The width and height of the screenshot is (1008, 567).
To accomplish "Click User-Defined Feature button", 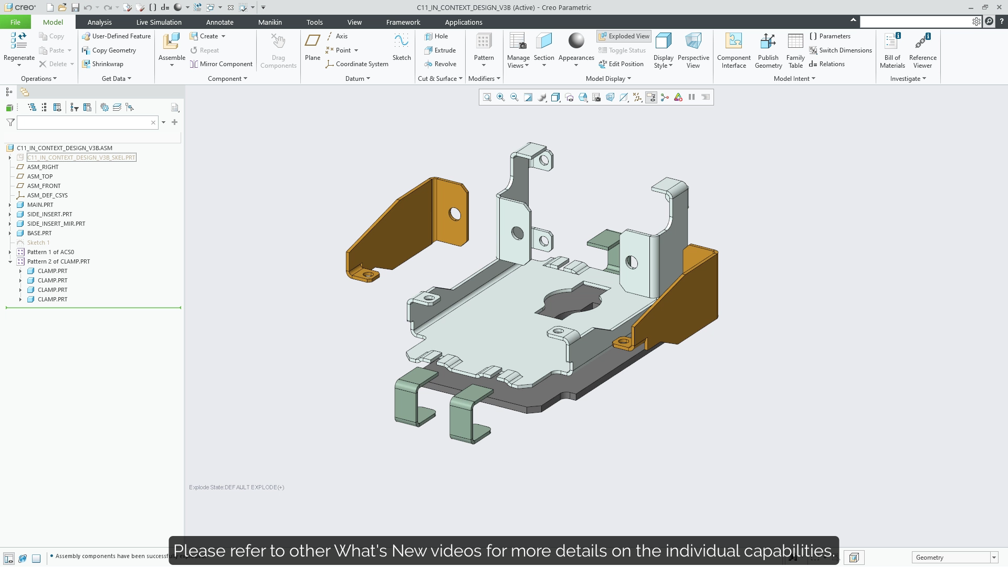I will tap(116, 36).
